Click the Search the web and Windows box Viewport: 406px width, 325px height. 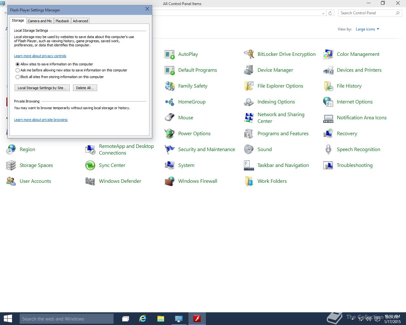click(x=67, y=319)
